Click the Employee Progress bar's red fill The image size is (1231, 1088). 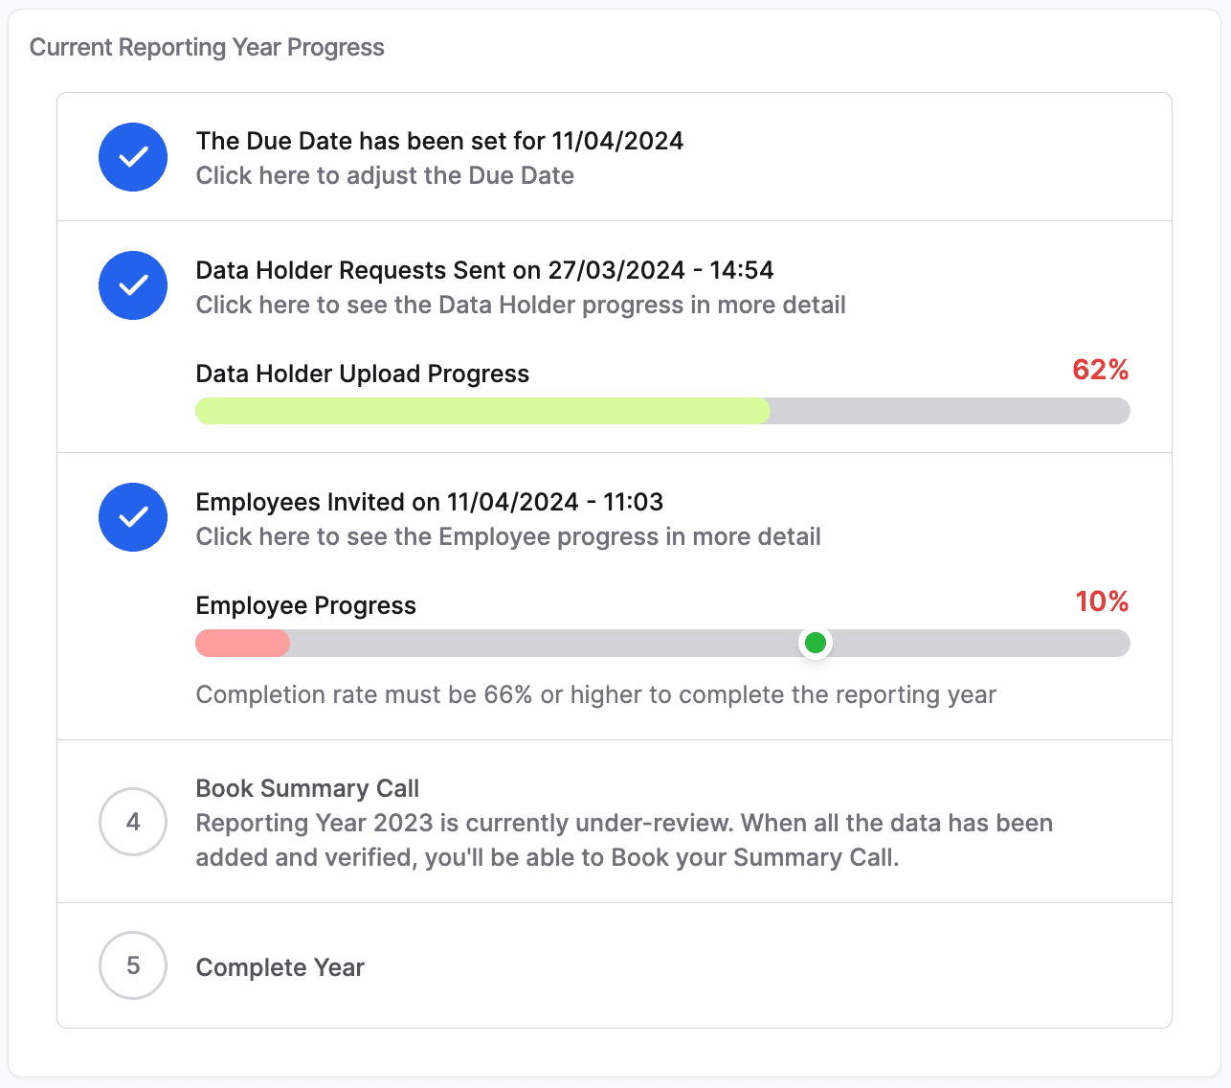242,643
